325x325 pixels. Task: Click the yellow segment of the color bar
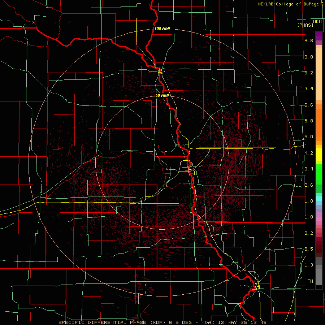(x=319, y=155)
